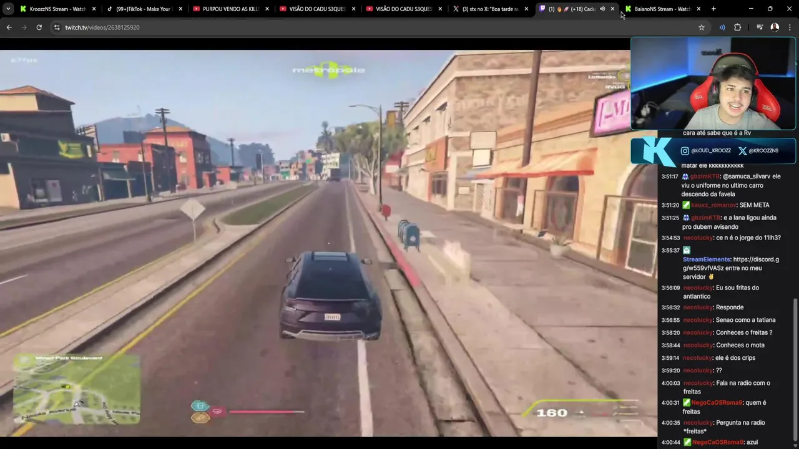Open necolucky username on the 3:54:53 message
799x449 pixels.
(x=697, y=238)
